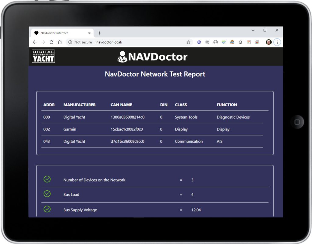The height and width of the screenshot is (244, 312).
Task: Go to the browser home page
Action: pyautogui.click(x=60, y=42)
